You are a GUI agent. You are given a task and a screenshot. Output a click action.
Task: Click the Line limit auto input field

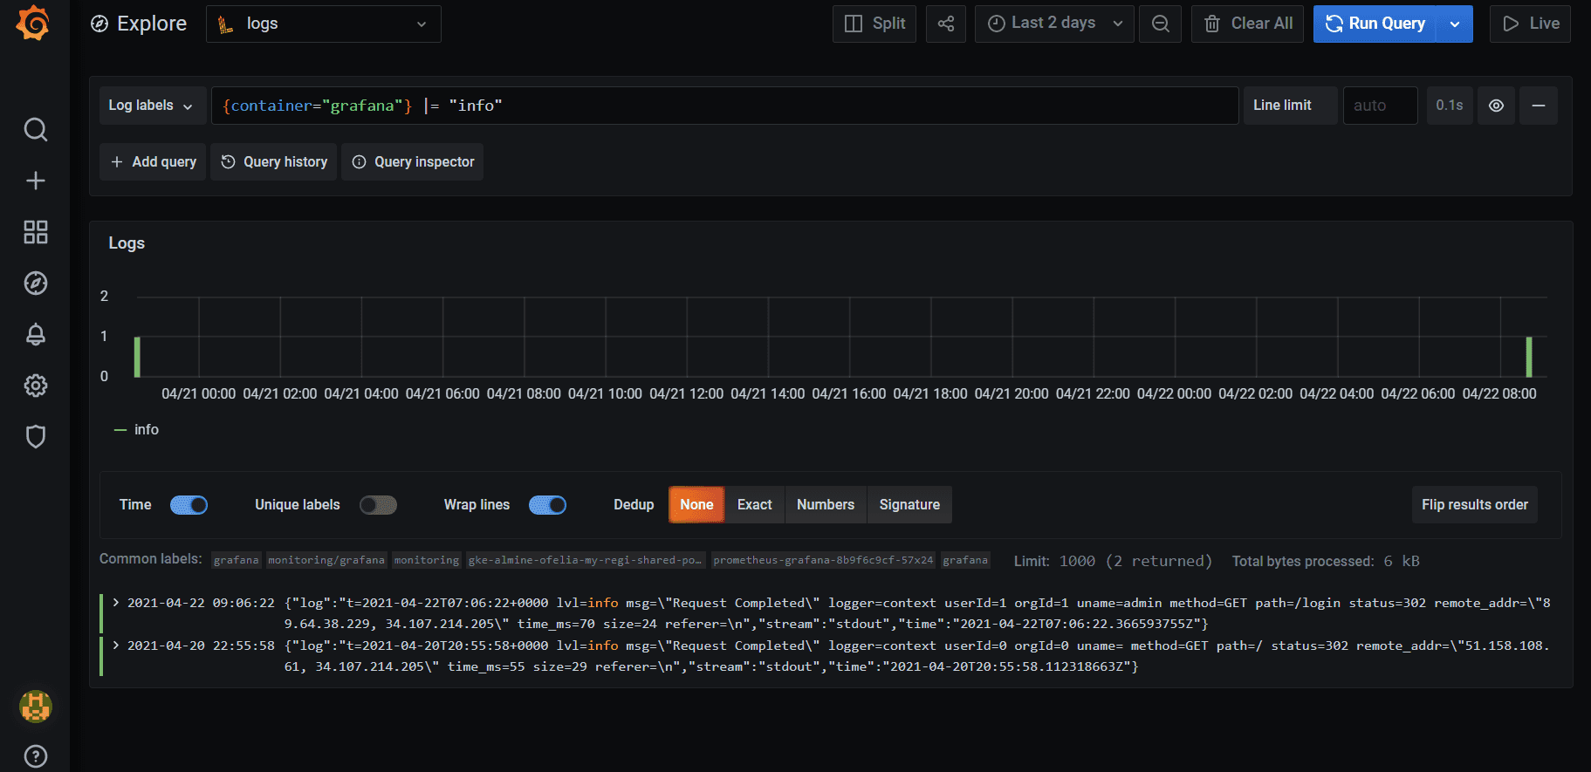point(1380,106)
